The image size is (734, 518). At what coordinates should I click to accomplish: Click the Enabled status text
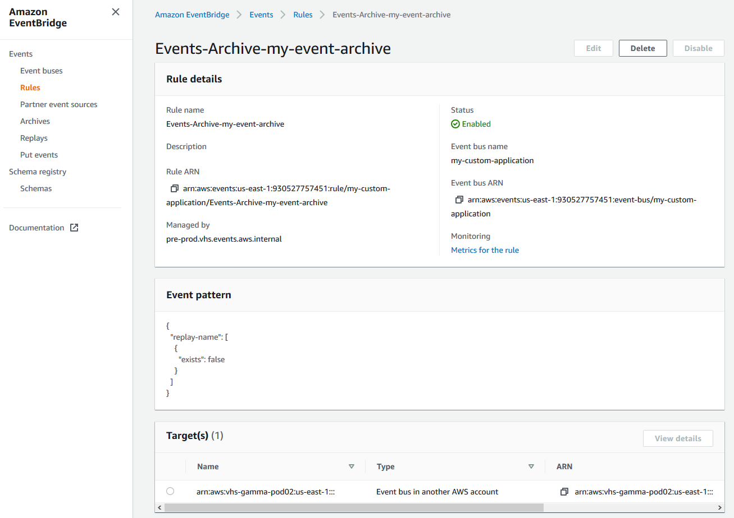click(476, 124)
